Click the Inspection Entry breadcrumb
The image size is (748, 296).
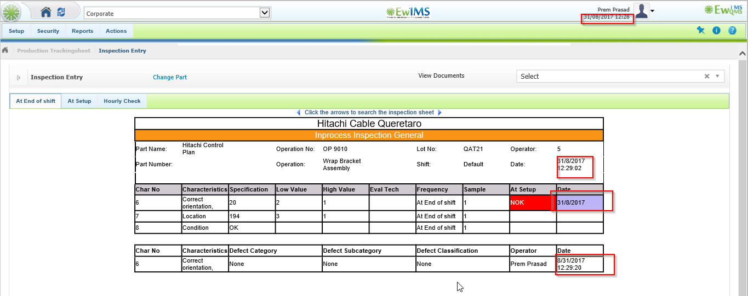(122, 51)
